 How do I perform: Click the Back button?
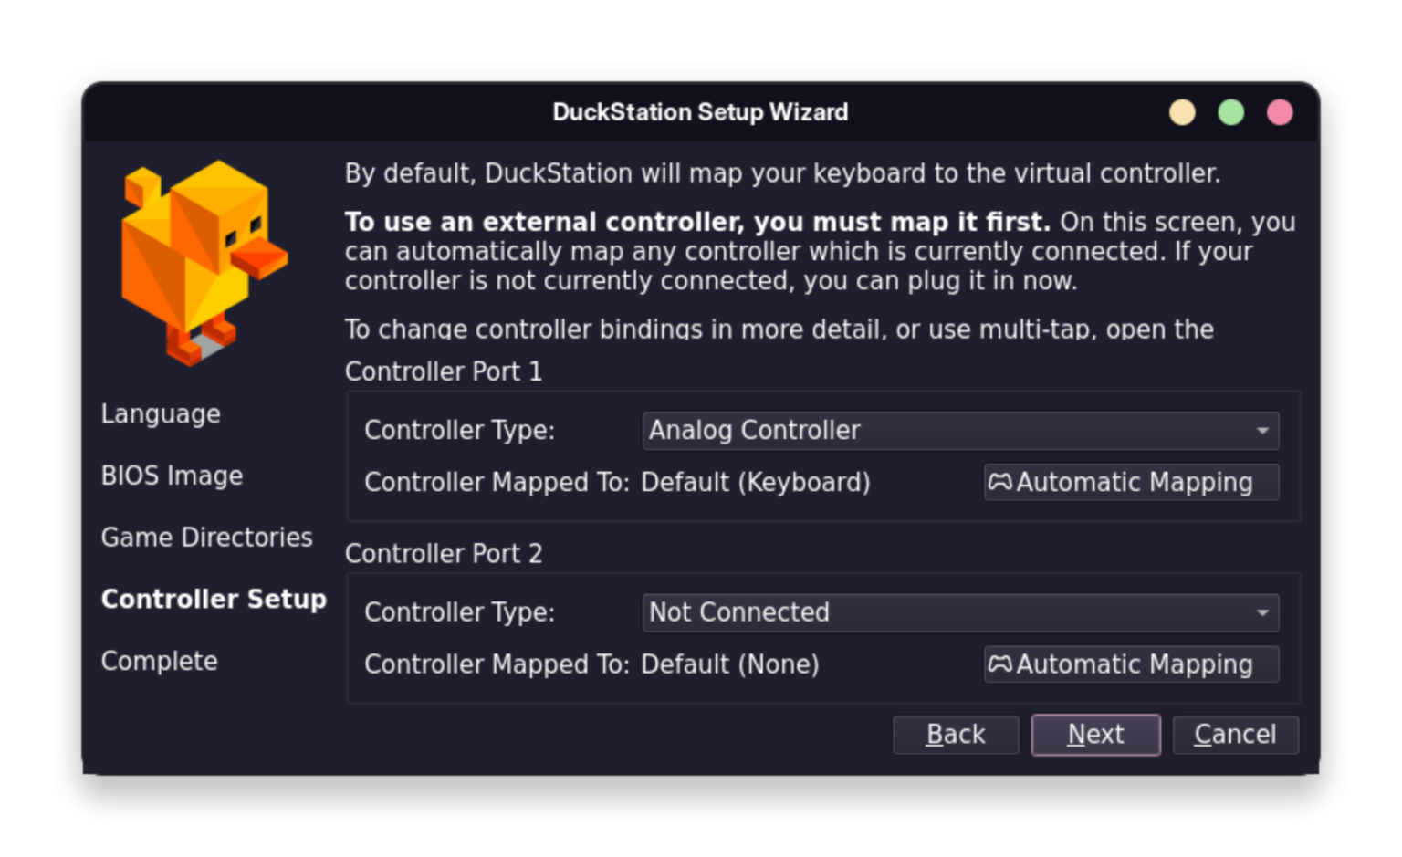(x=956, y=734)
